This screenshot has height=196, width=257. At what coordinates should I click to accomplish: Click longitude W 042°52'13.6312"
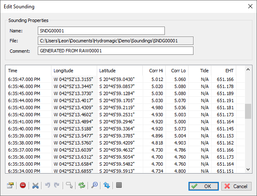(73, 157)
